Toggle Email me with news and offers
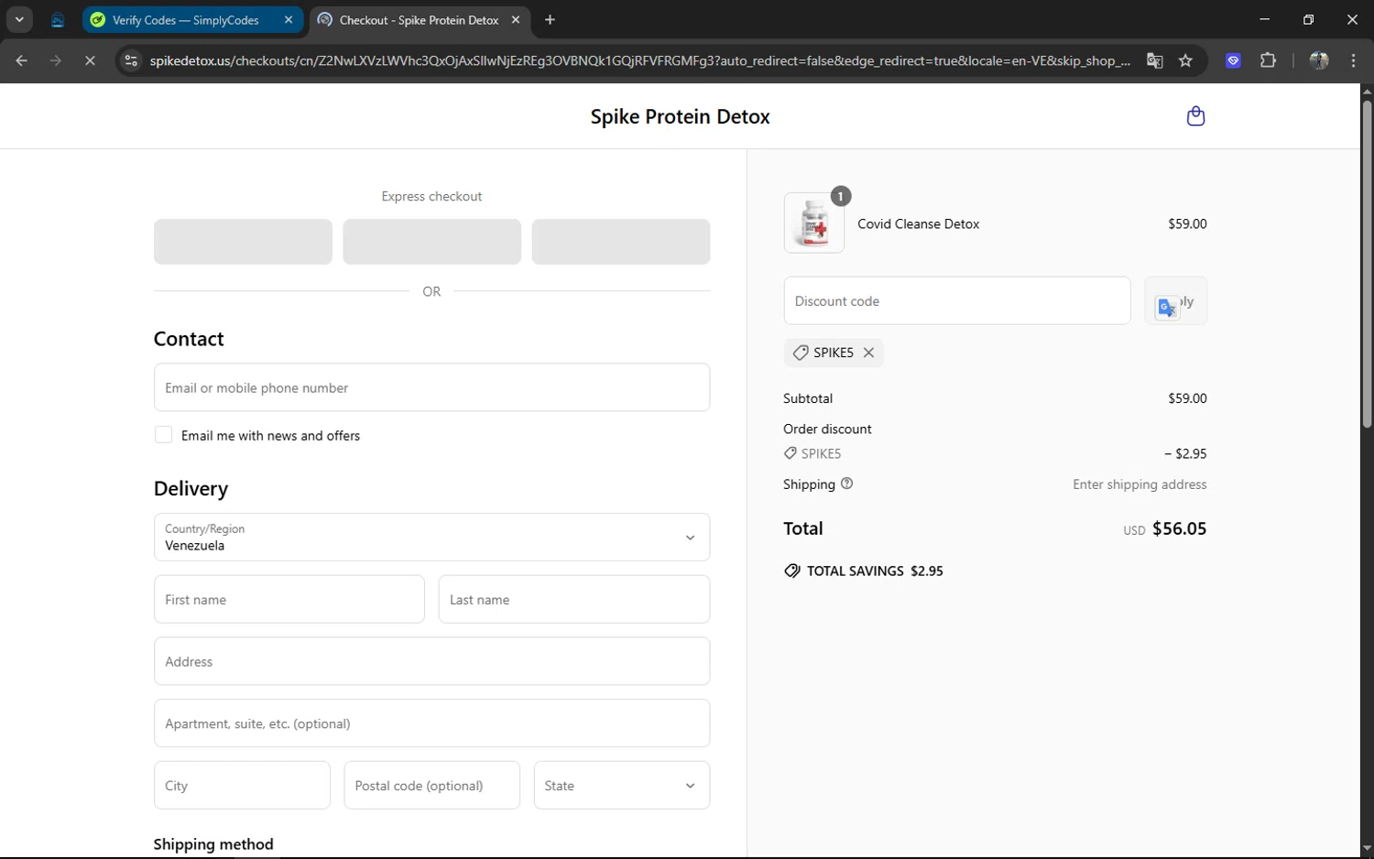The height and width of the screenshot is (859, 1374). click(163, 435)
